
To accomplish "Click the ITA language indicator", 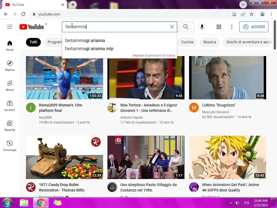I will 246,203.
